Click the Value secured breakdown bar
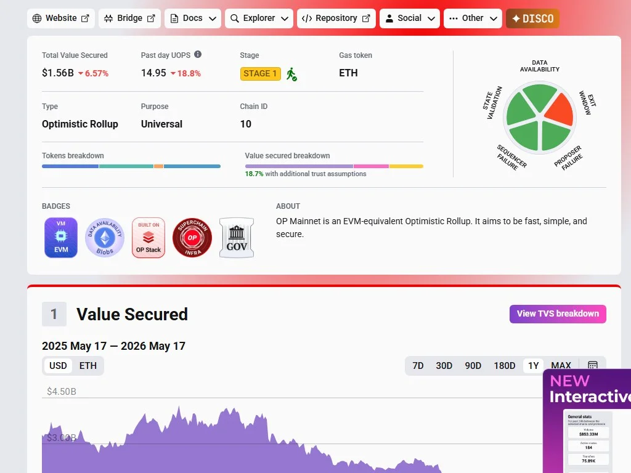This screenshot has width=631, height=473. pos(334,166)
